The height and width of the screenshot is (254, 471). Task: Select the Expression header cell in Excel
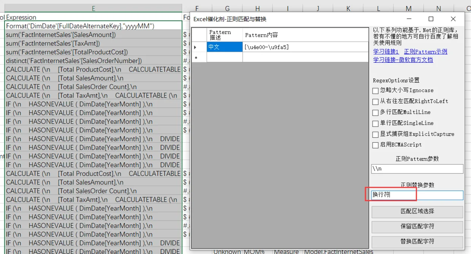tap(93, 17)
